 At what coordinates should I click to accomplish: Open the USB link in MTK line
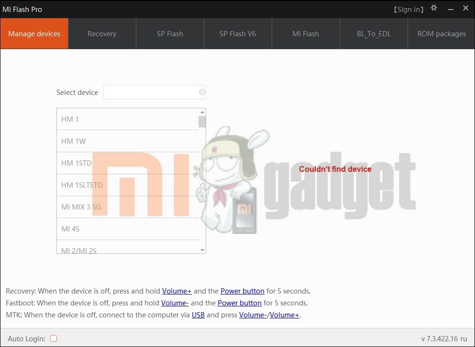click(198, 315)
